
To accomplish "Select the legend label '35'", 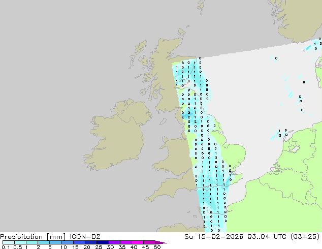I will point(122,247).
